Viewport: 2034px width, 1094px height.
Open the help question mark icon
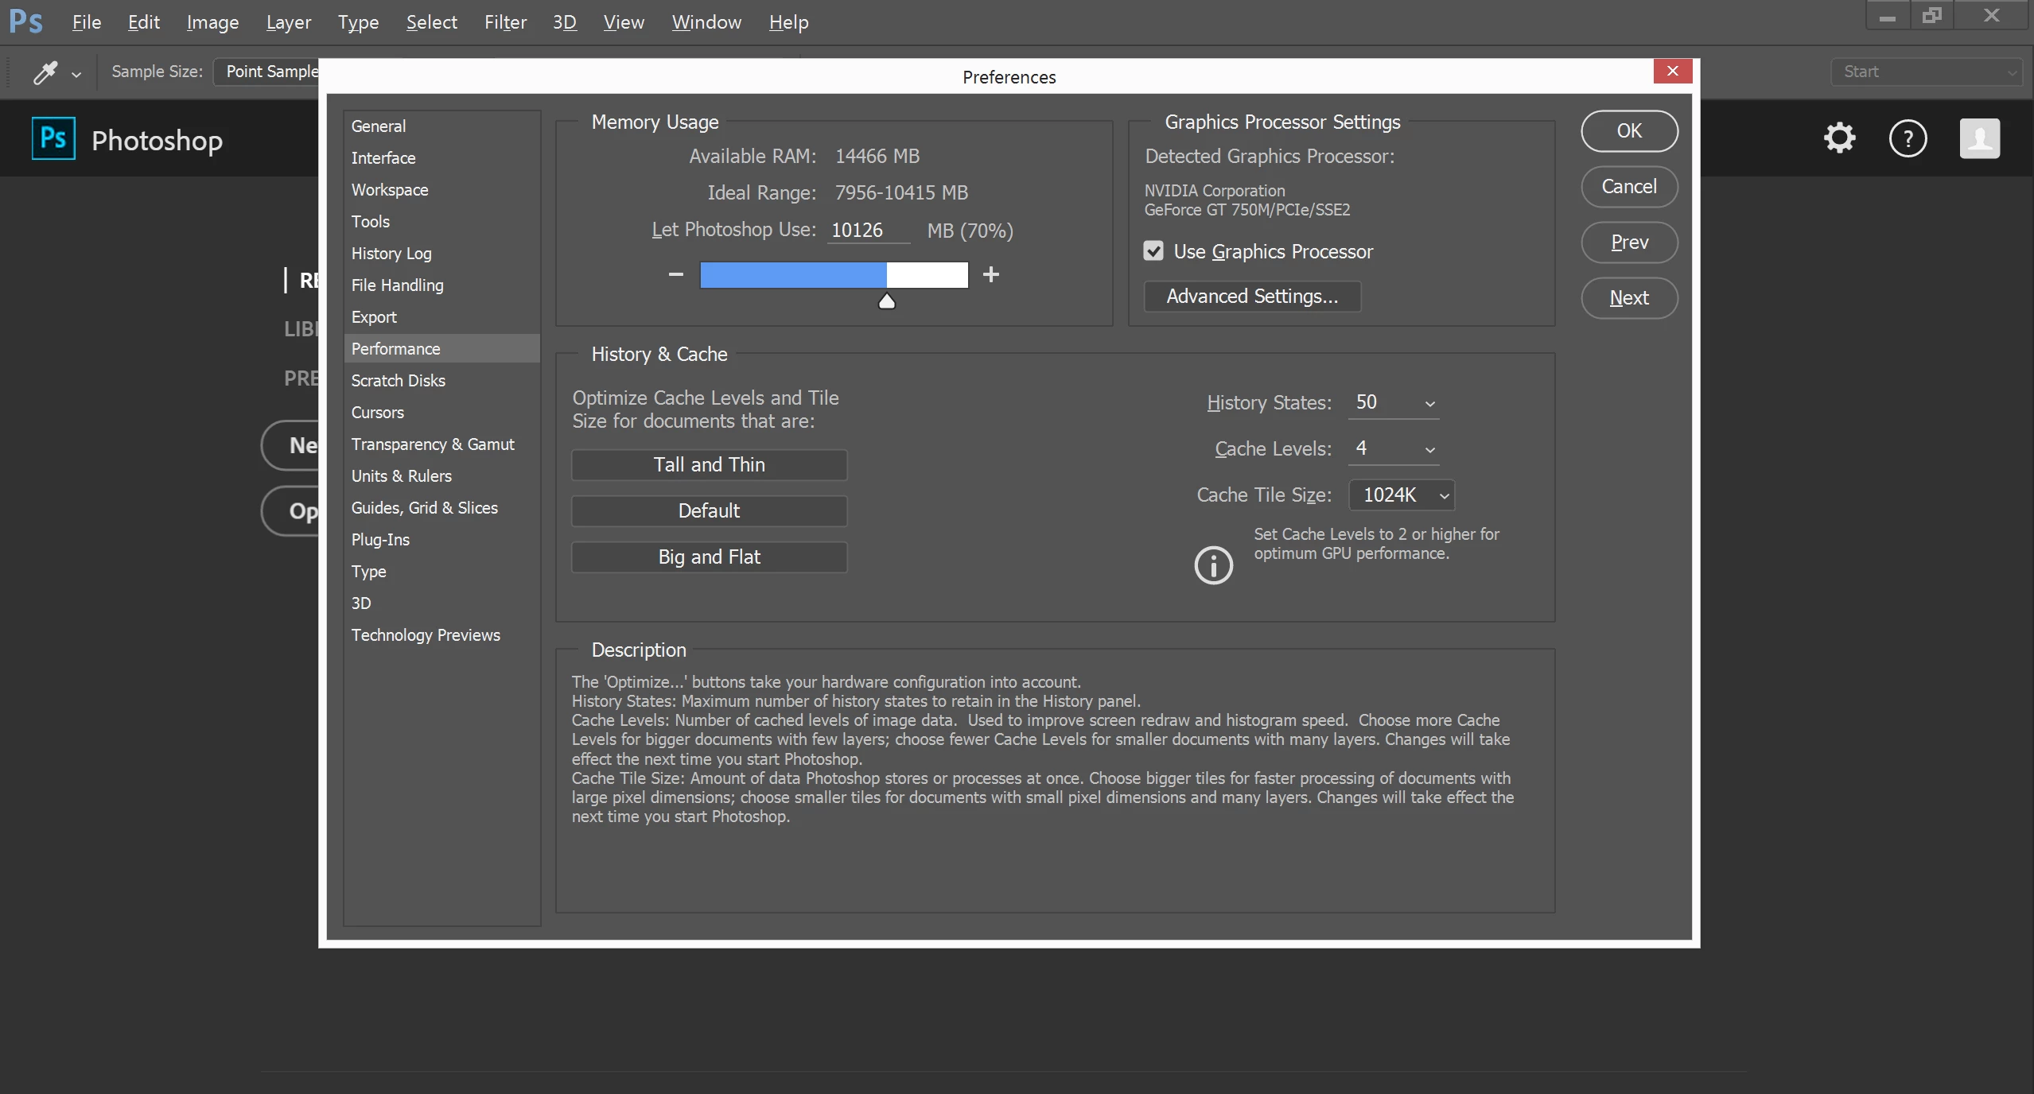(1908, 138)
